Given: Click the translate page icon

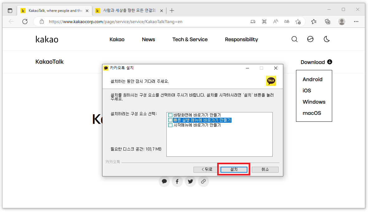Looking at the screenshot, I should [x=287, y=22].
